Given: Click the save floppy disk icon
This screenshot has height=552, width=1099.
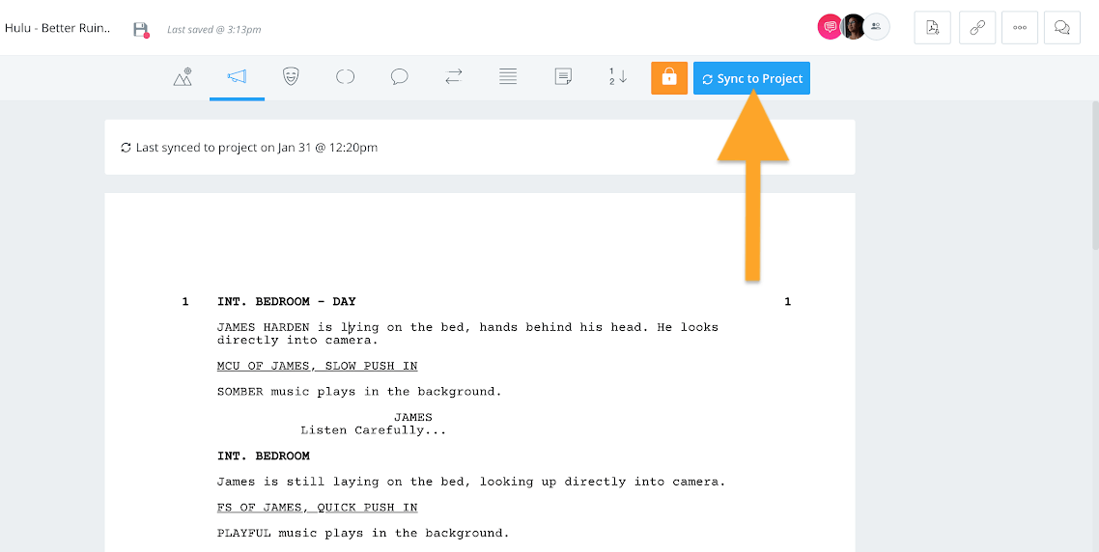Looking at the screenshot, I should (x=141, y=29).
